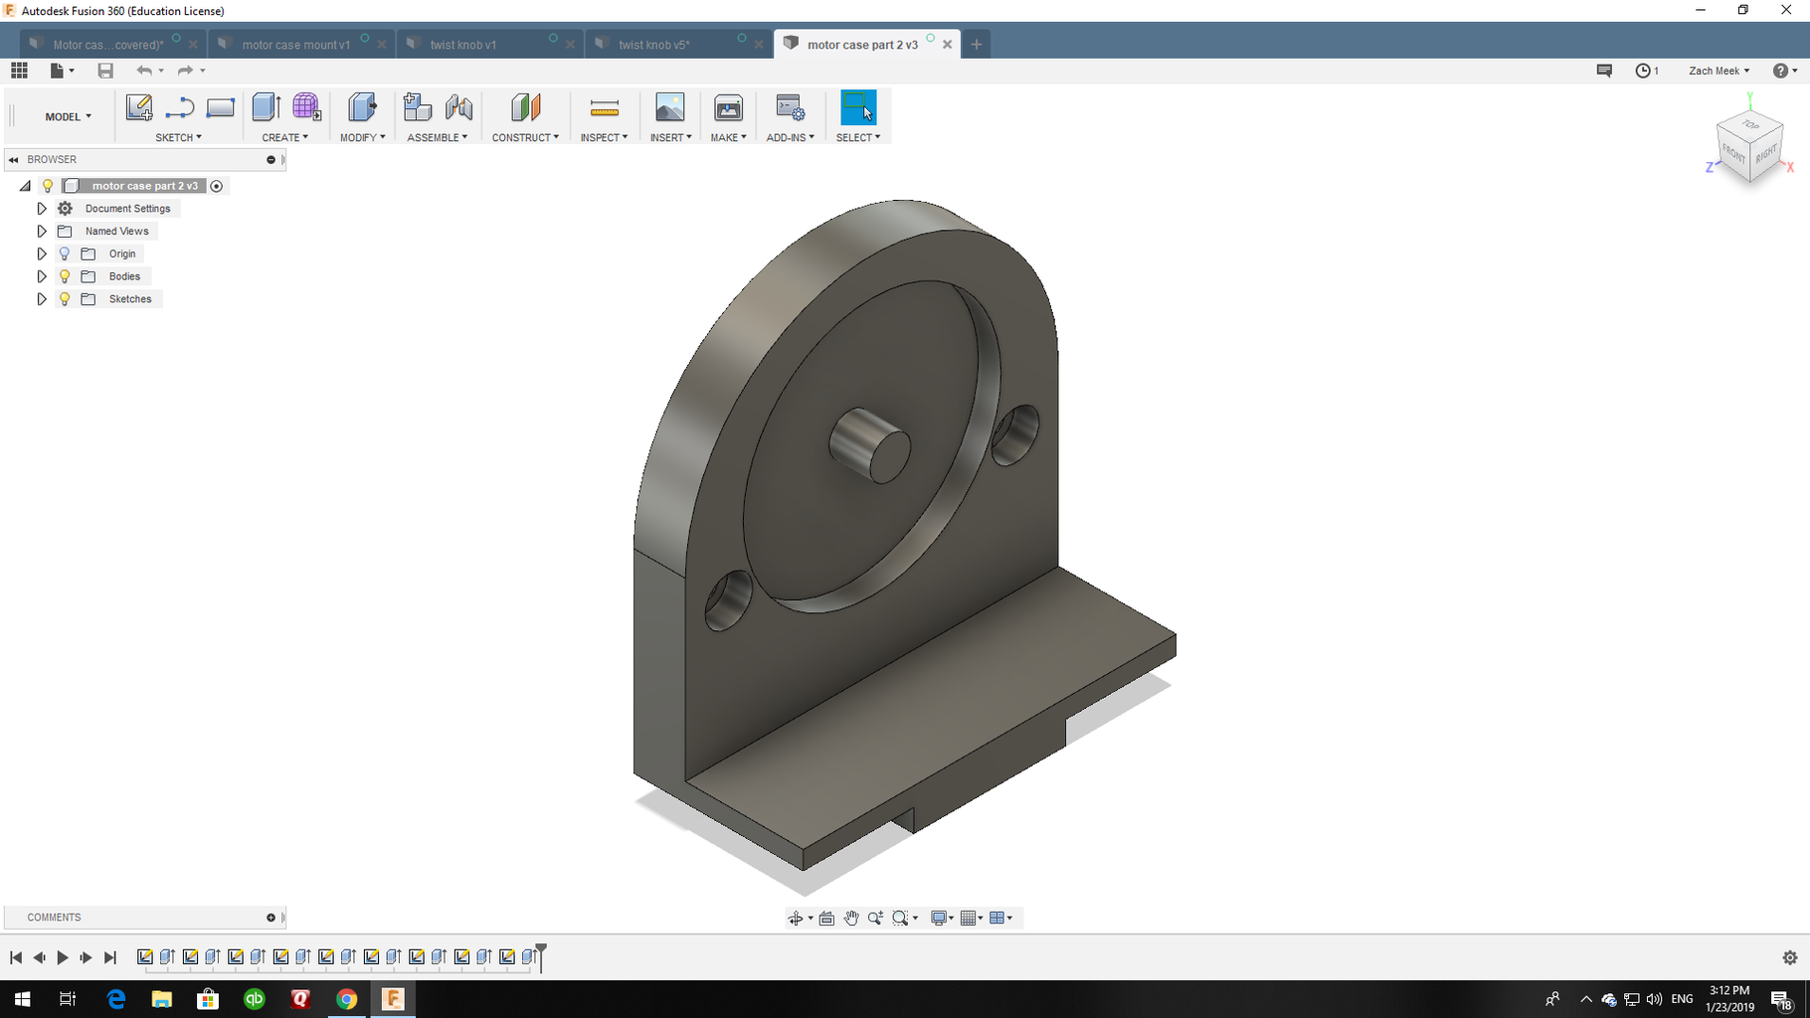The height and width of the screenshot is (1018, 1810).
Task: Open the CONSTRUCT menu
Action: pyautogui.click(x=525, y=137)
